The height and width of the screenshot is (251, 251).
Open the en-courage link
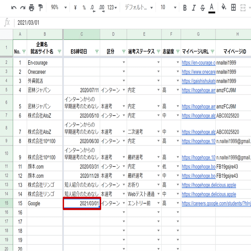click(x=199, y=63)
